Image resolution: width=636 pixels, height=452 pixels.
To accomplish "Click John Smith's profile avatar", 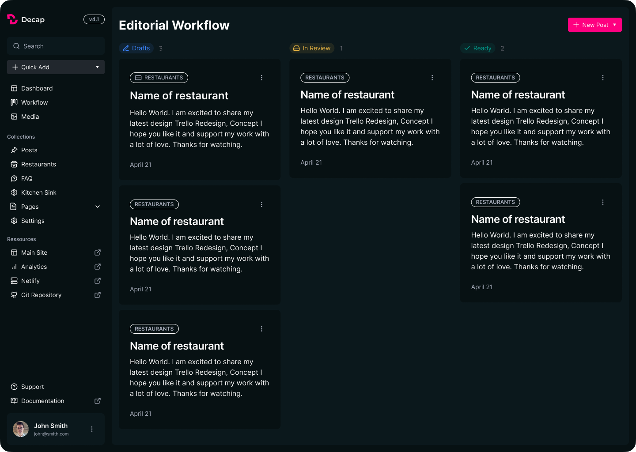I will (x=21, y=429).
